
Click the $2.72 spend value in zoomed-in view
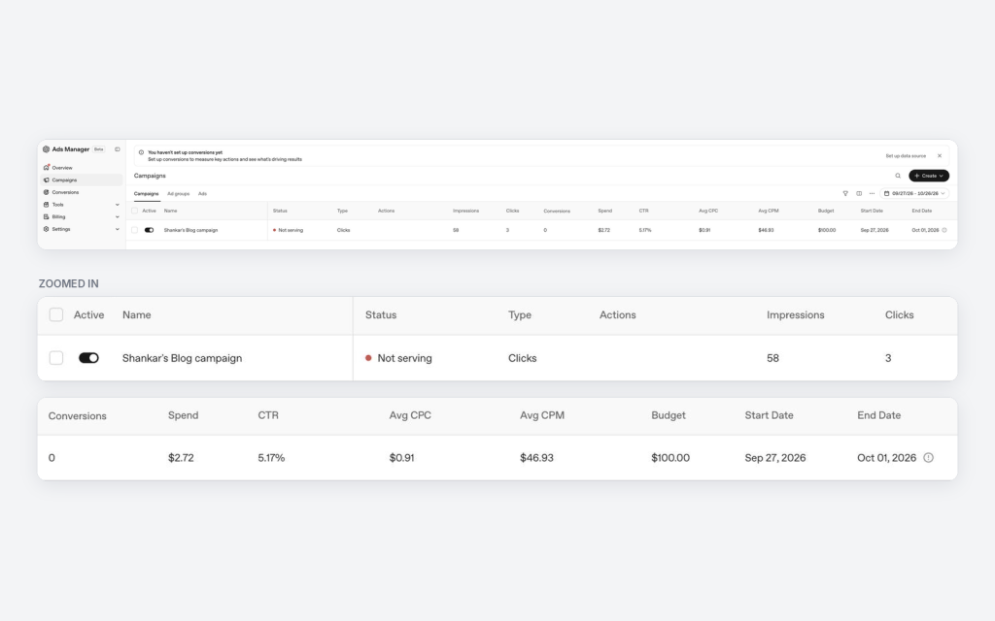click(181, 458)
